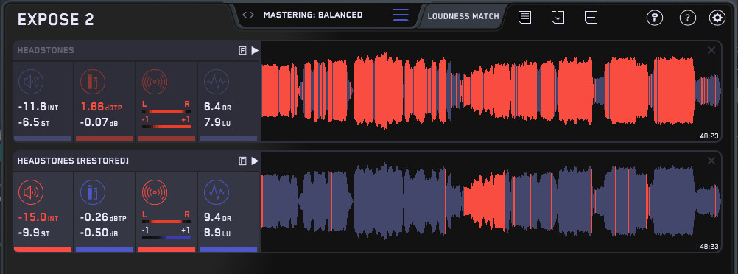The width and height of the screenshot is (738, 274).
Task: Click the -1/+1 correlation meter on Headstones
Action: (166, 127)
